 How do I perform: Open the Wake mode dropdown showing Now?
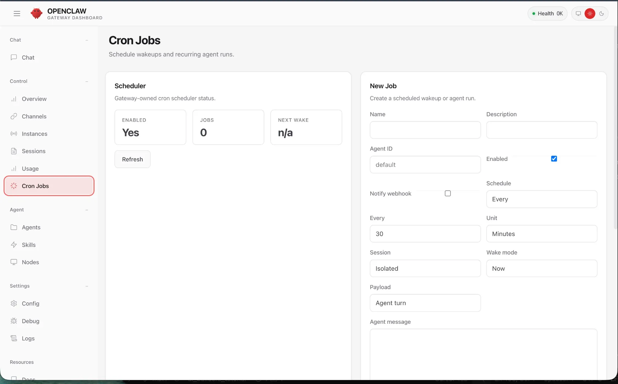click(x=542, y=268)
